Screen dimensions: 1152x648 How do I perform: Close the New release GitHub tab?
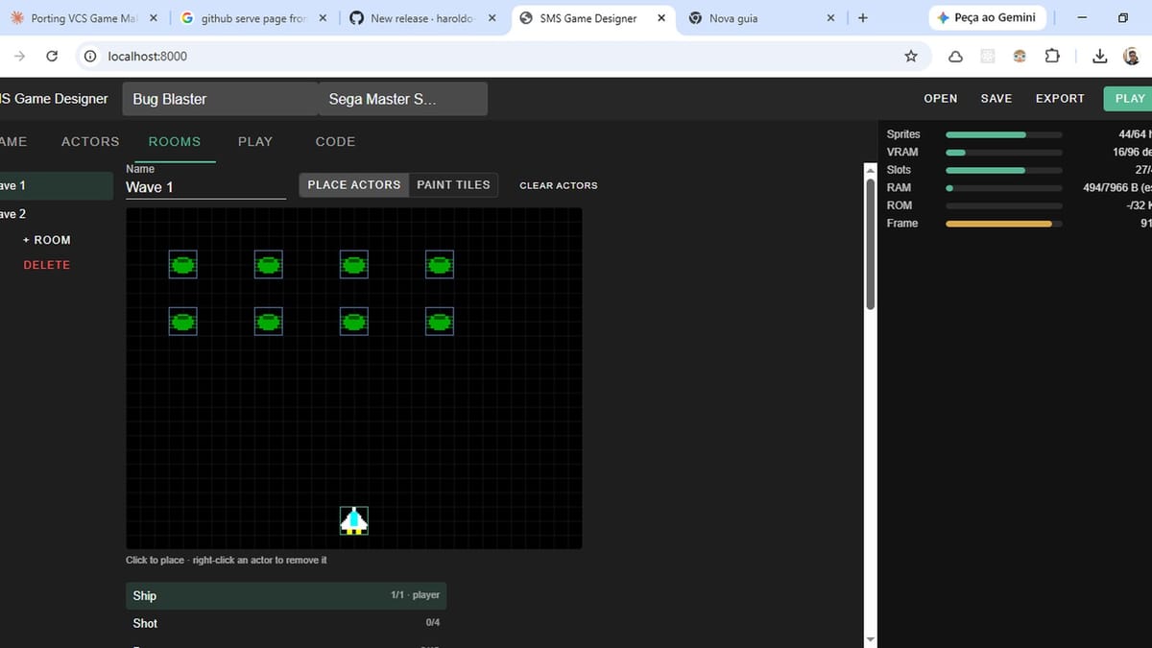click(492, 18)
